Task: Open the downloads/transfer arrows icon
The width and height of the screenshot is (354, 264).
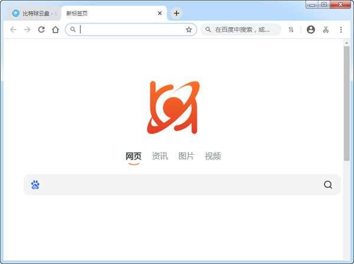Action: 291,30
